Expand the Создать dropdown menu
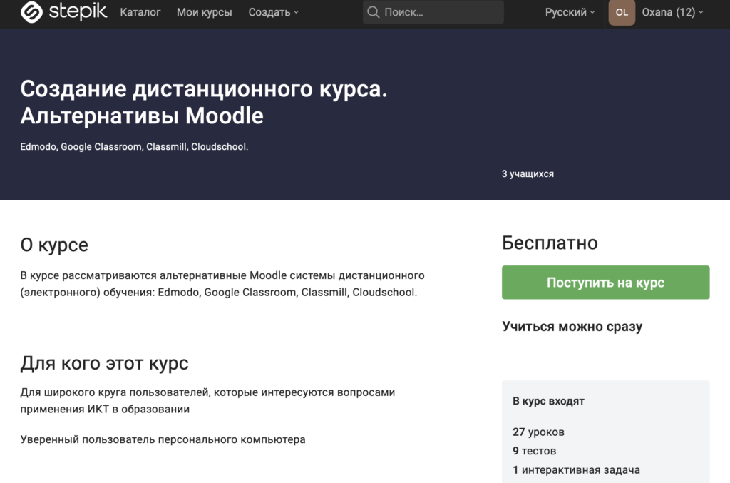The image size is (730, 483). (273, 12)
